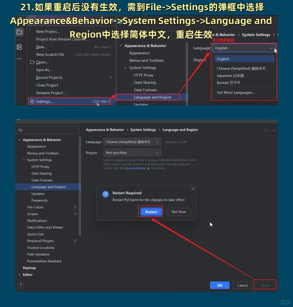Choose Get More Languages... option
The width and height of the screenshot is (293, 307).
coord(236,92)
